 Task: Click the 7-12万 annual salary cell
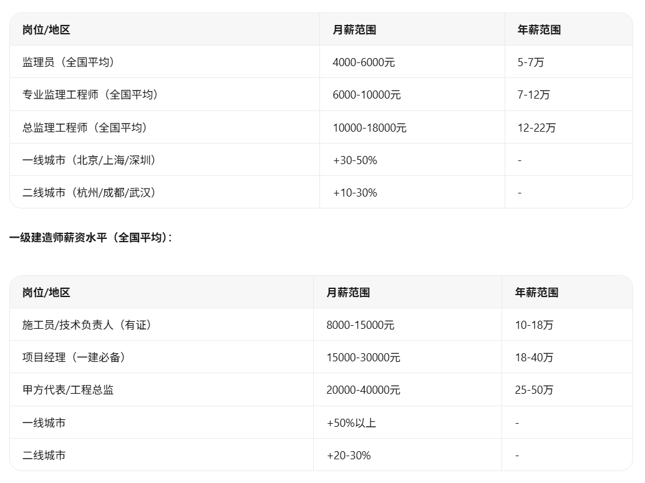(x=533, y=95)
